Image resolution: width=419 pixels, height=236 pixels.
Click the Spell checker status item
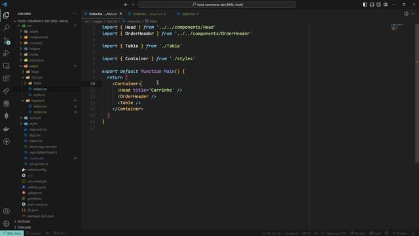coord(375,233)
